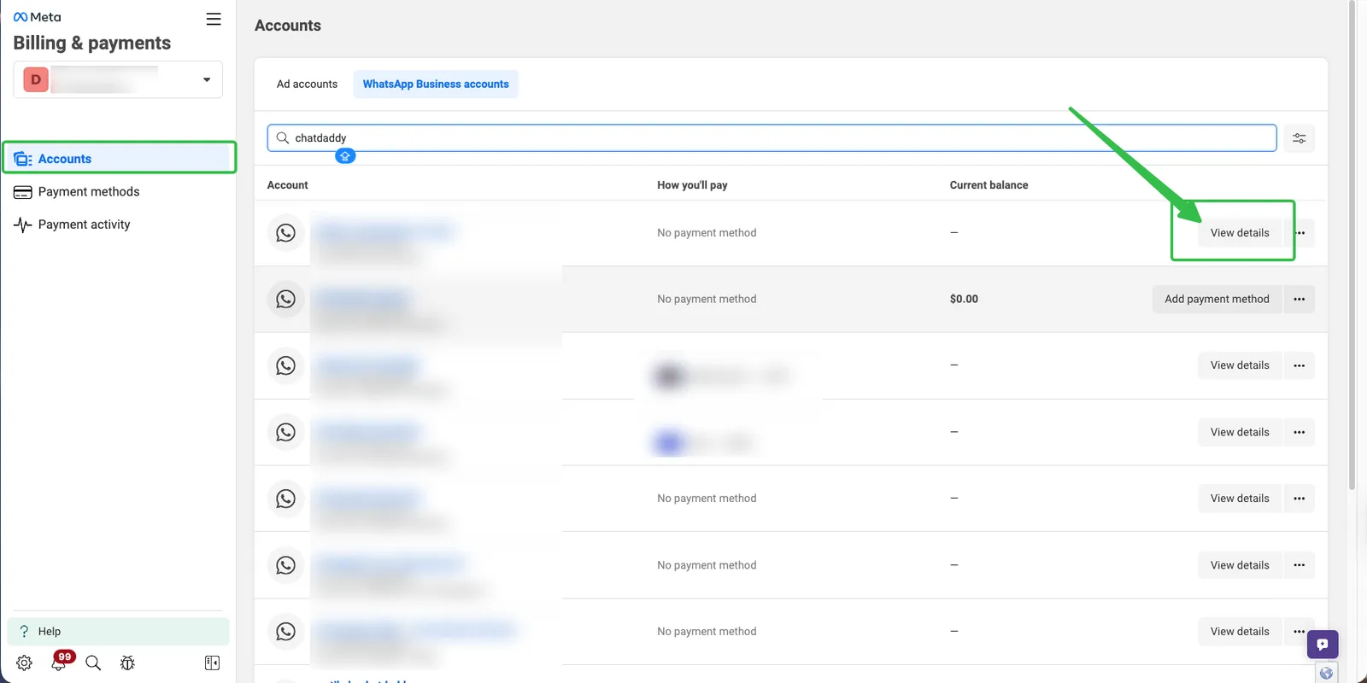Open more options for $0.00 balance account
1367x683 pixels.
[1299, 300]
